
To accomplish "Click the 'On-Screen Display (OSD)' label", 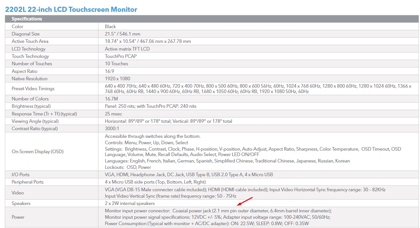I will point(38,152).
